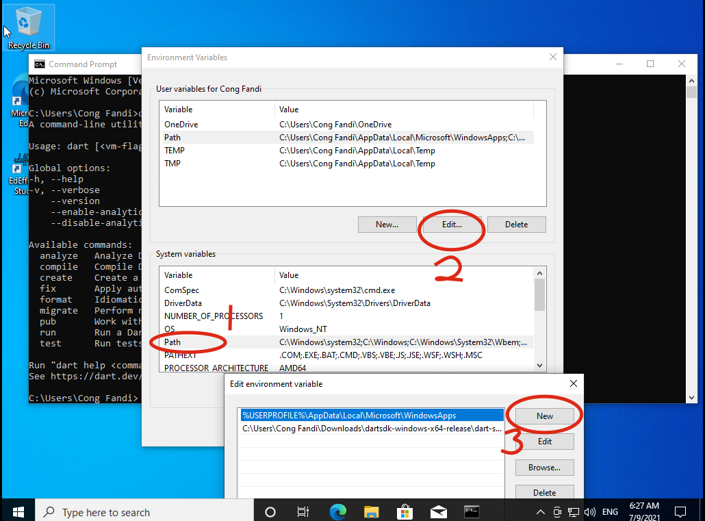
Task: Select the dartsdk-windows-x64-release path entry
Action: 372,429
